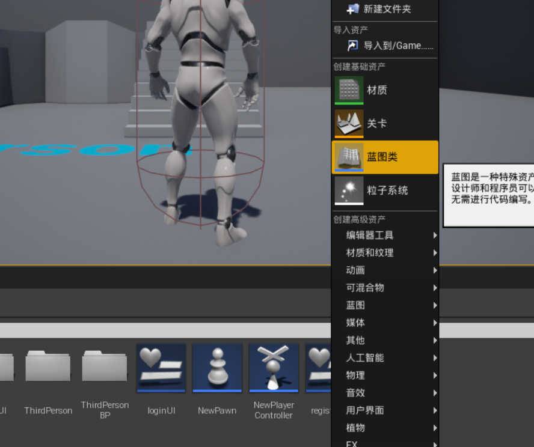Image resolution: width=534 pixels, height=447 pixels.
Task: Open the NewPawn blueprint asset
Action: pos(217,367)
